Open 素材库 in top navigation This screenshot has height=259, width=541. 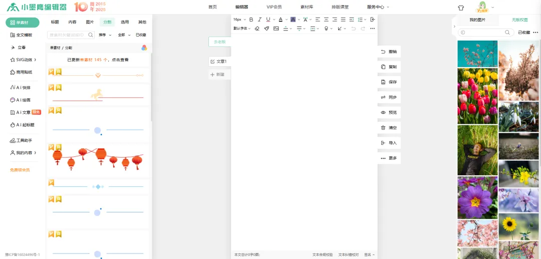pyautogui.click(x=307, y=7)
